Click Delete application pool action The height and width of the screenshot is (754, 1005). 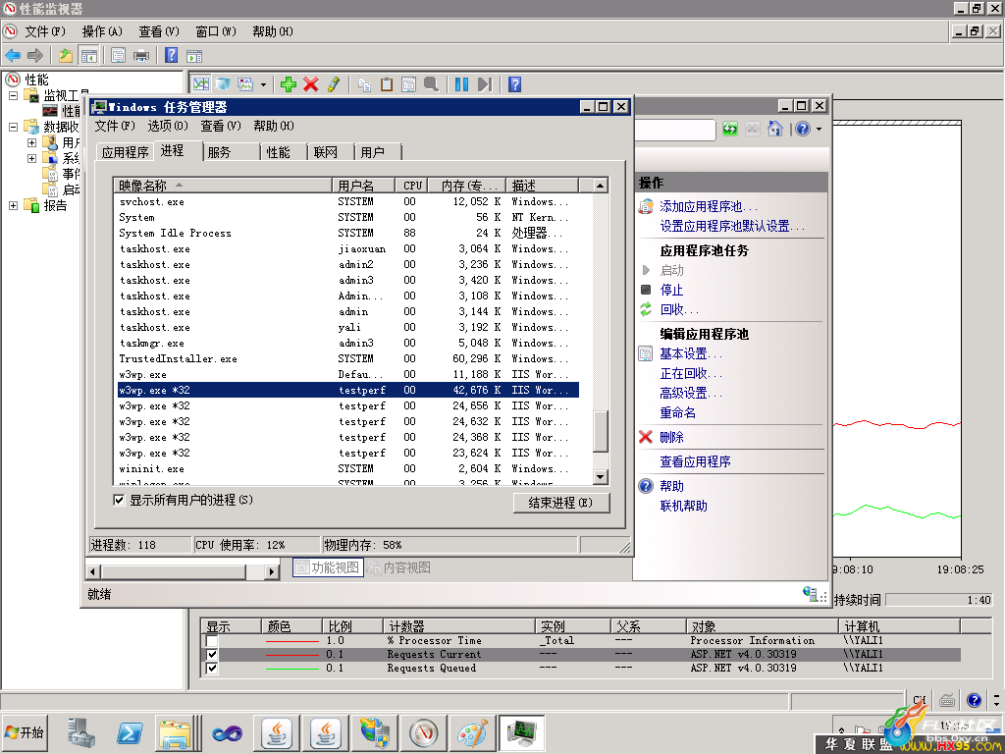point(671,437)
